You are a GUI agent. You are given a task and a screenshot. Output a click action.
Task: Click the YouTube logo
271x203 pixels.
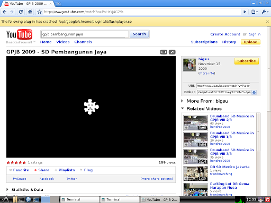19,34
